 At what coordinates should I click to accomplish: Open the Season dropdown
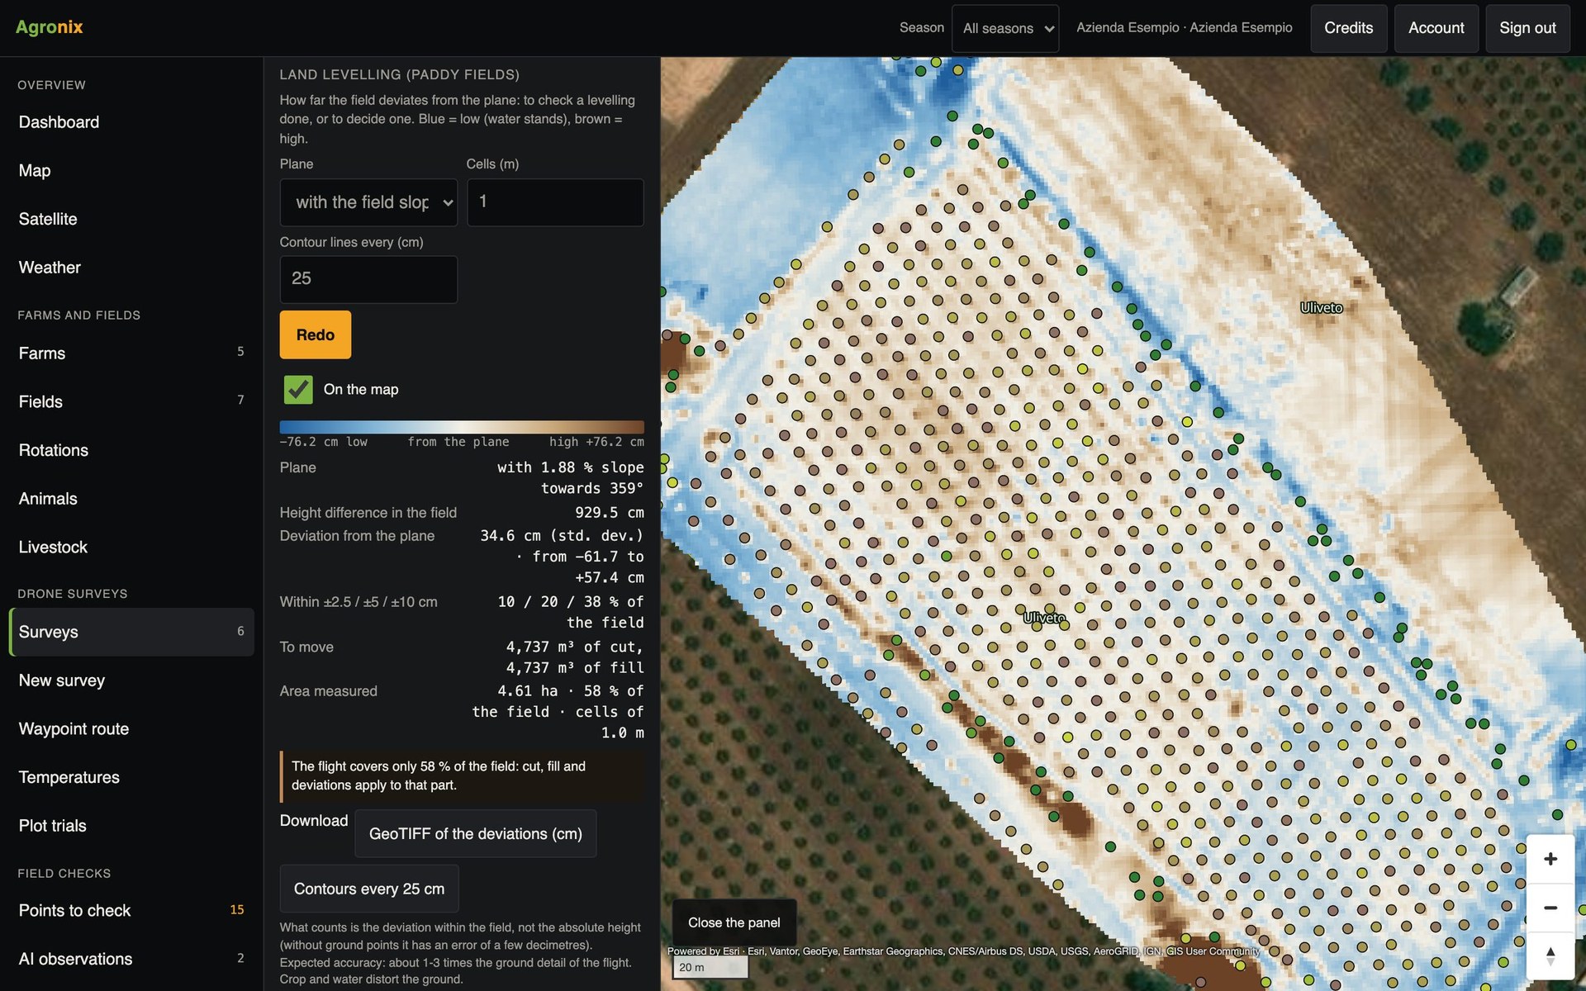tap(1004, 28)
